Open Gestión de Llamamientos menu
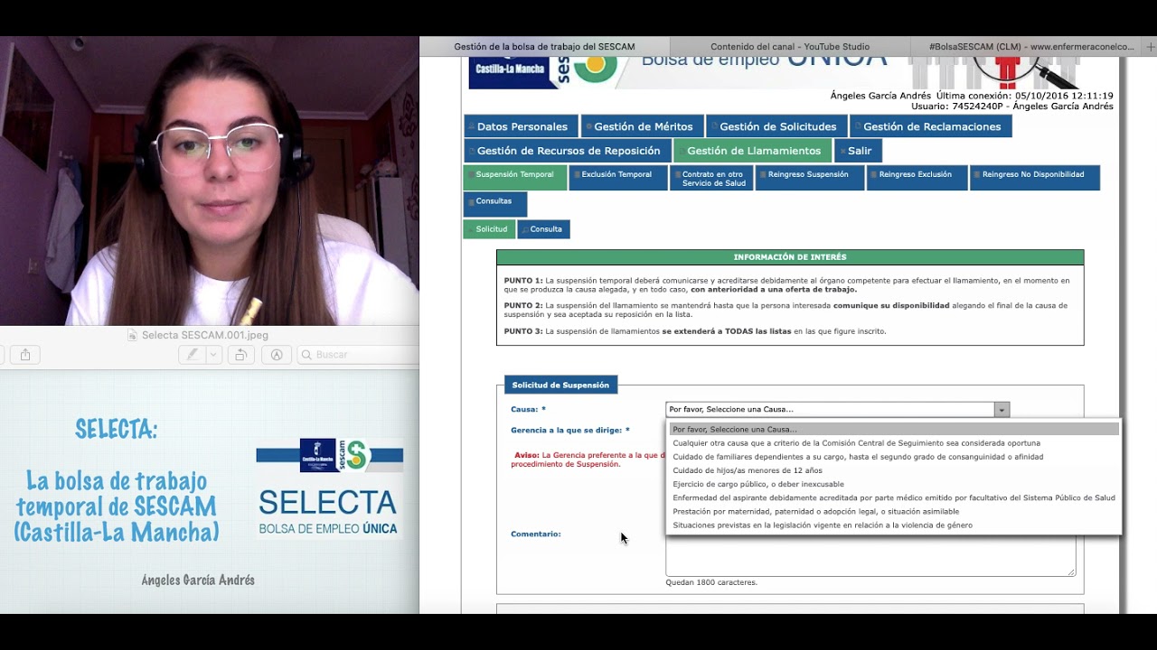 click(753, 151)
